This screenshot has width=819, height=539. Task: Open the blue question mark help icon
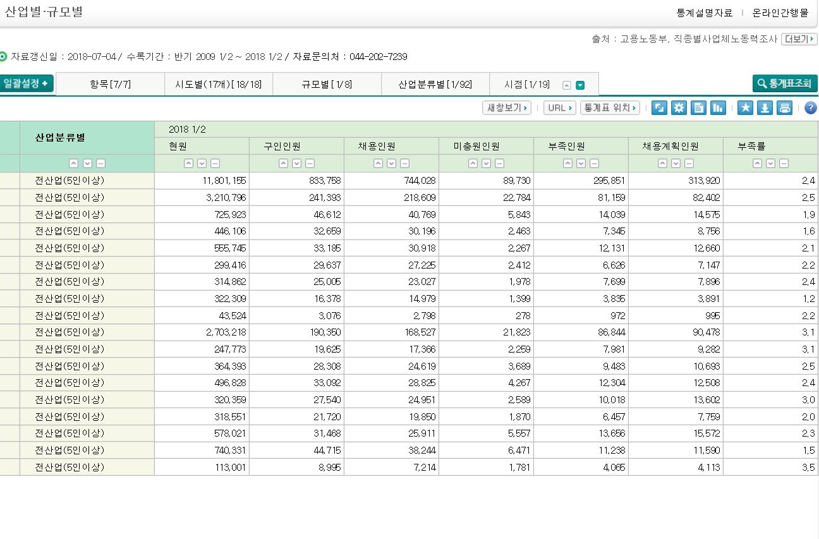(810, 108)
